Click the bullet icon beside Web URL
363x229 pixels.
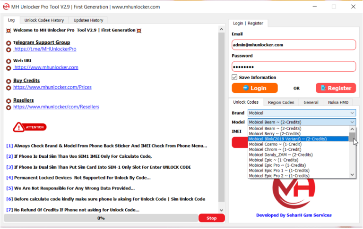point(9,61)
